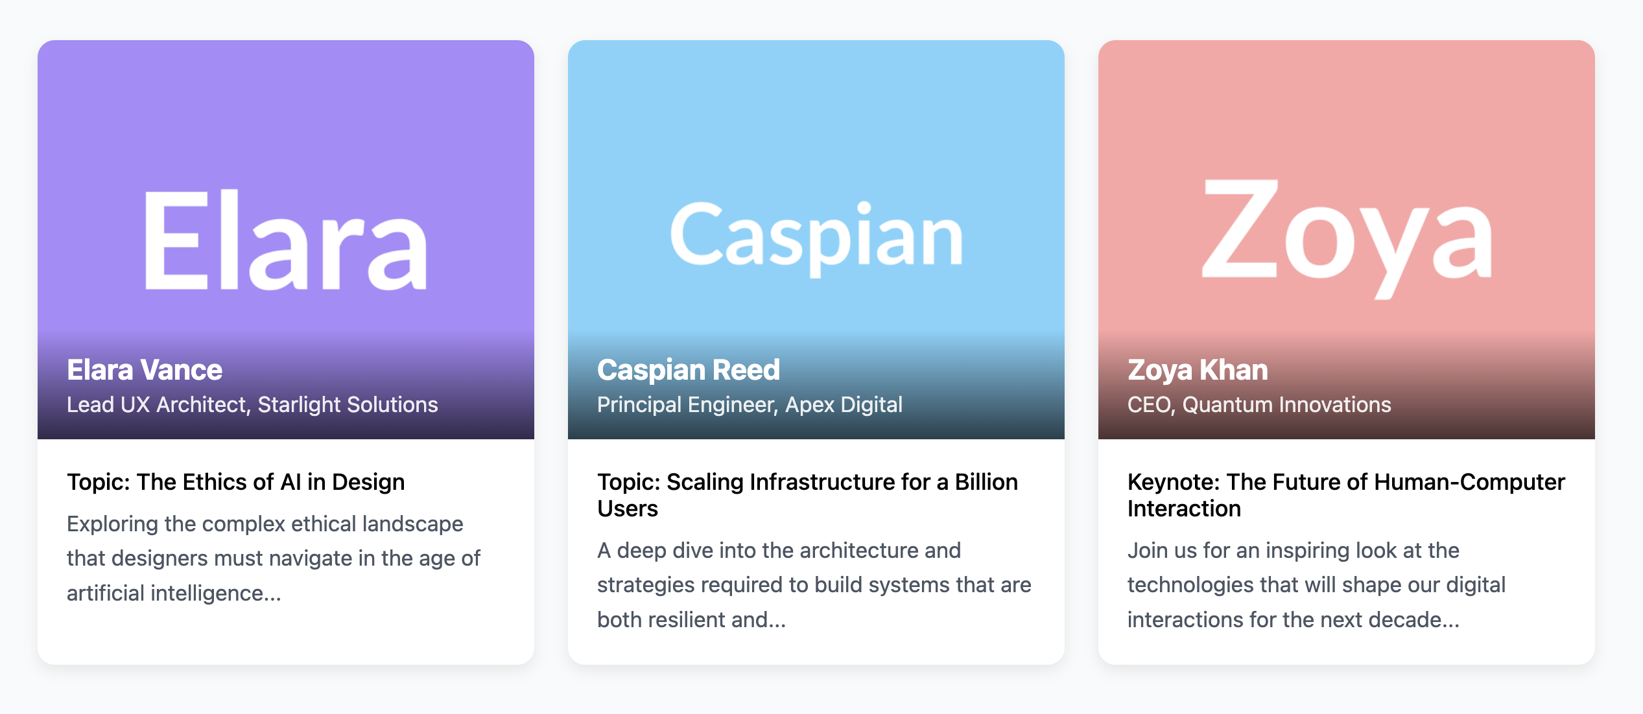Select the Elara Vance speaker card body
1643x714 pixels.
click(286, 551)
